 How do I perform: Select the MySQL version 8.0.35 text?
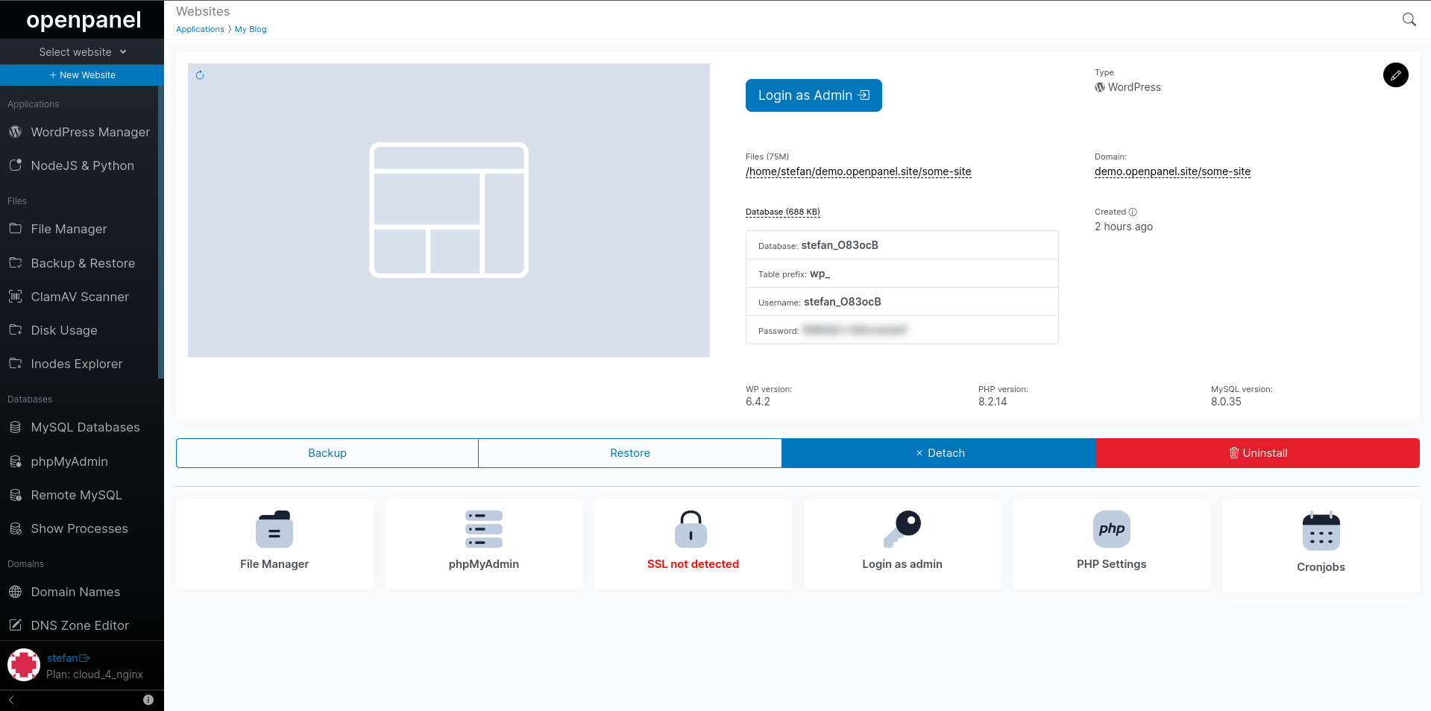click(1226, 402)
